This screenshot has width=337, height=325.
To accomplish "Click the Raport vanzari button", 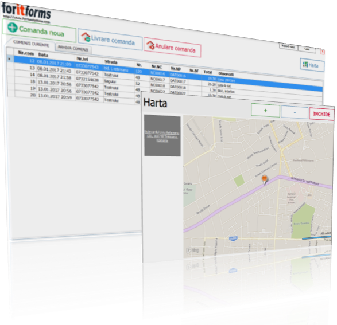I will click(288, 46).
